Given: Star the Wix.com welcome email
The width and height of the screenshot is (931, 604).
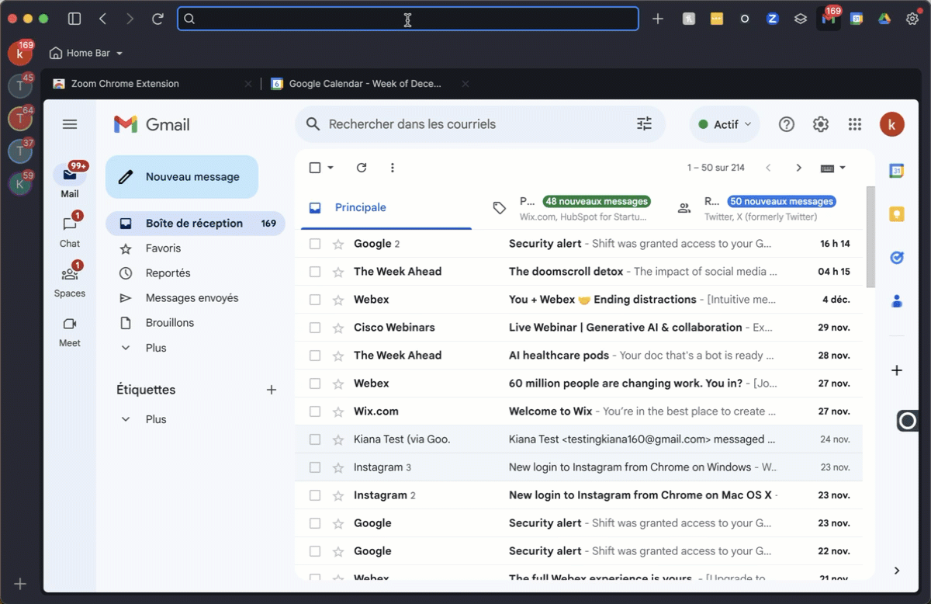Looking at the screenshot, I should coord(338,411).
